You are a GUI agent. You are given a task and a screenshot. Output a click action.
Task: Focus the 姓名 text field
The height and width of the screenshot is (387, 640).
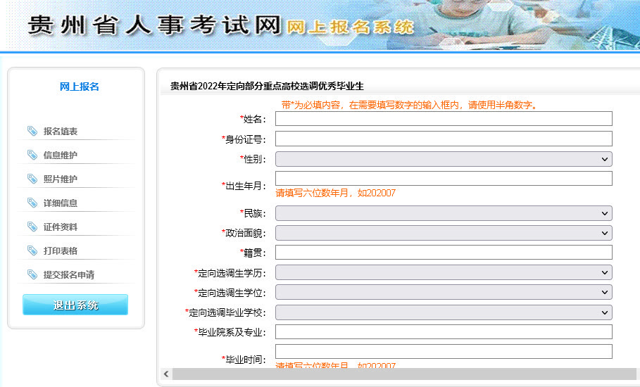click(443, 119)
